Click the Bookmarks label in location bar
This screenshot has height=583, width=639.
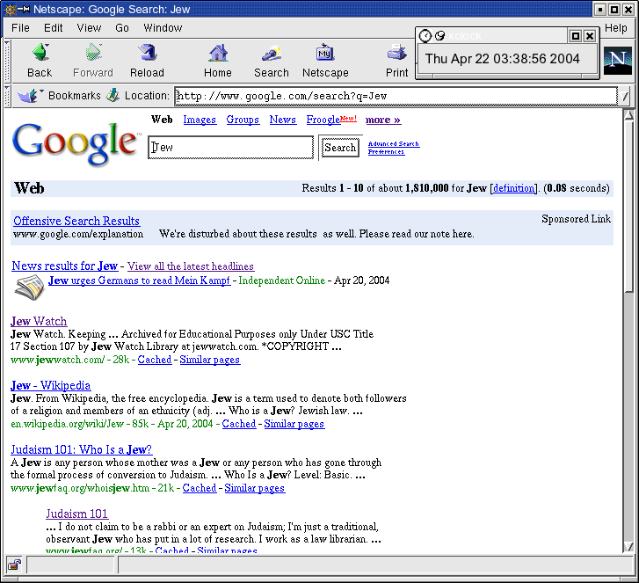pos(74,95)
